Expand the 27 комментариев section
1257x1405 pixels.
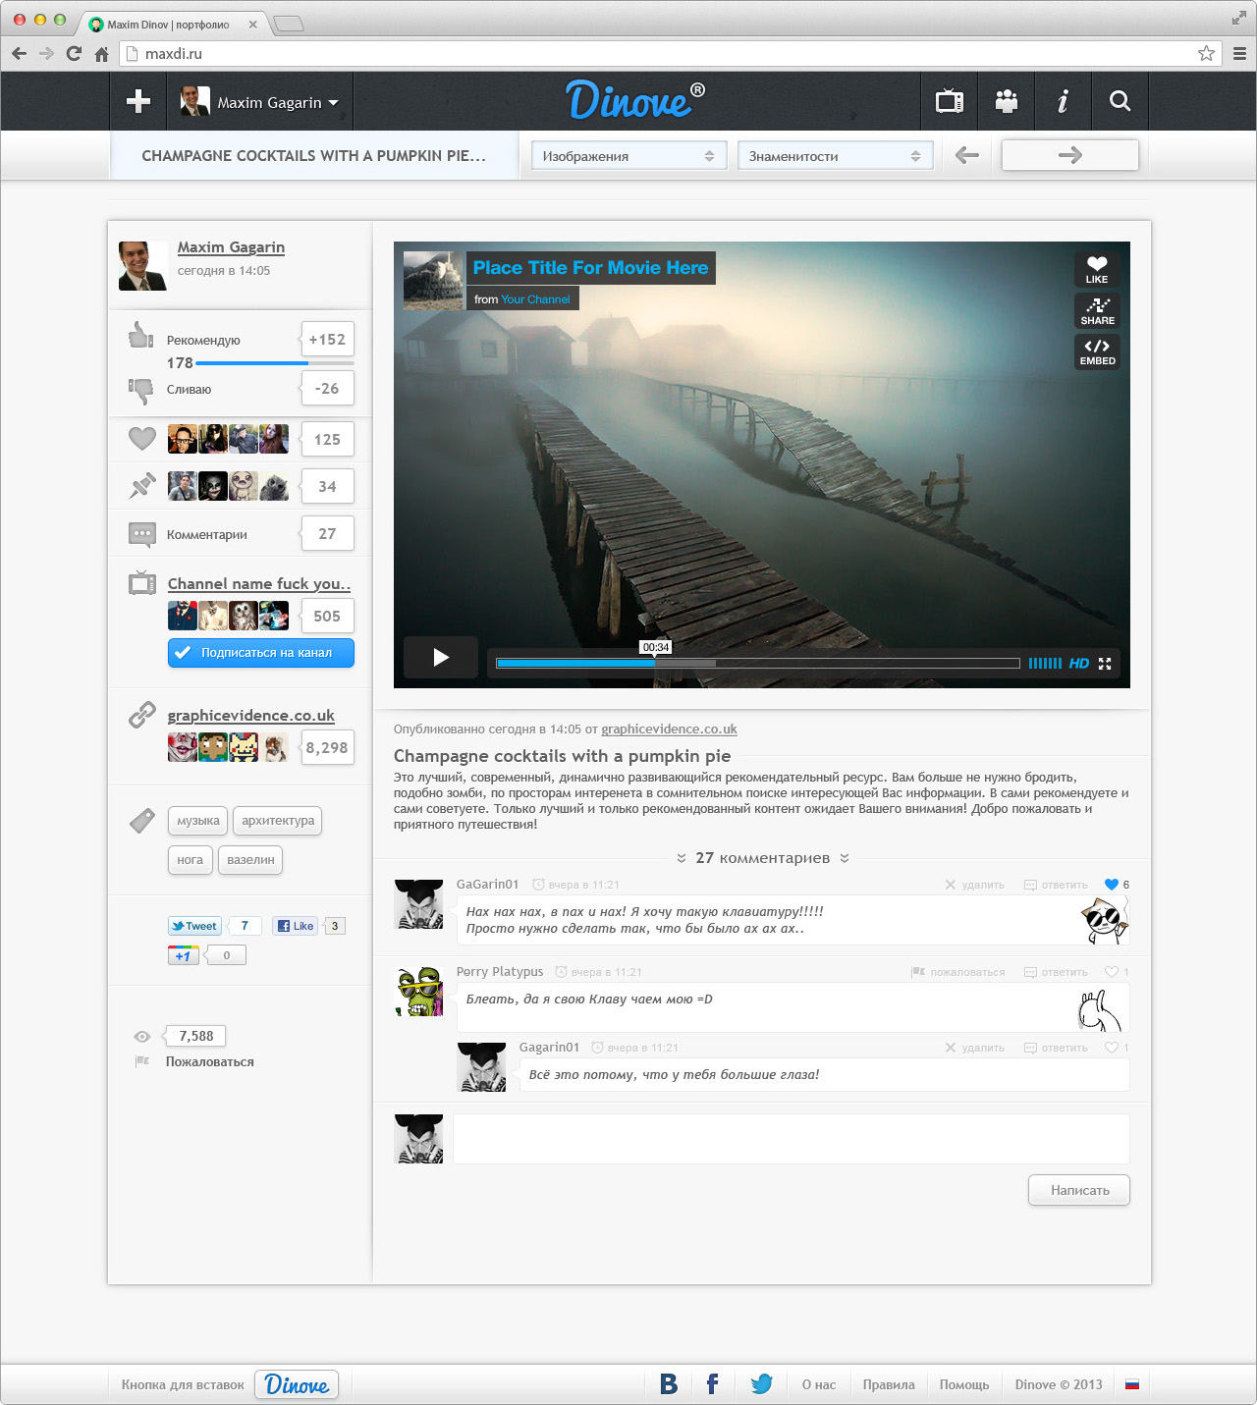coord(763,858)
